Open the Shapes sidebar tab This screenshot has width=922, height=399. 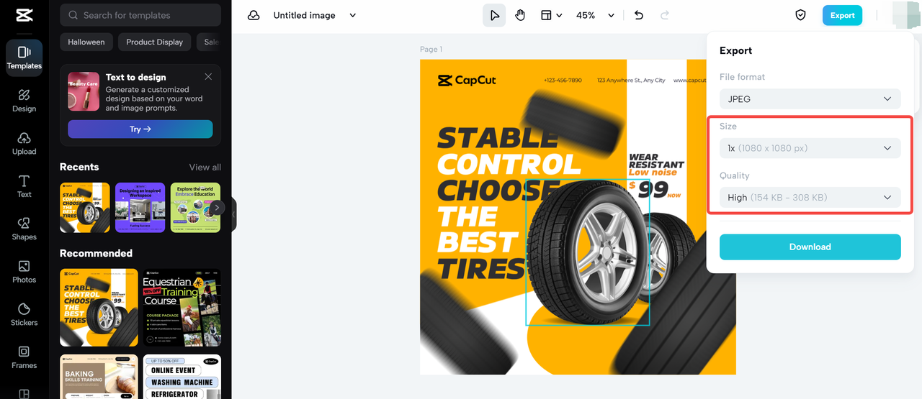coord(24,229)
